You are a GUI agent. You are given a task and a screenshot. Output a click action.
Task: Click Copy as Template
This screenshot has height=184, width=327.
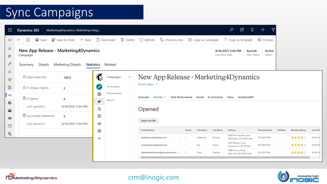coord(238,40)
